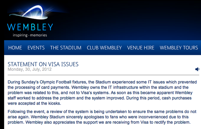Click the WEMBLEY wordmark text in the header
The height and width of the screenshot is (129, 201).
point(30,27)
